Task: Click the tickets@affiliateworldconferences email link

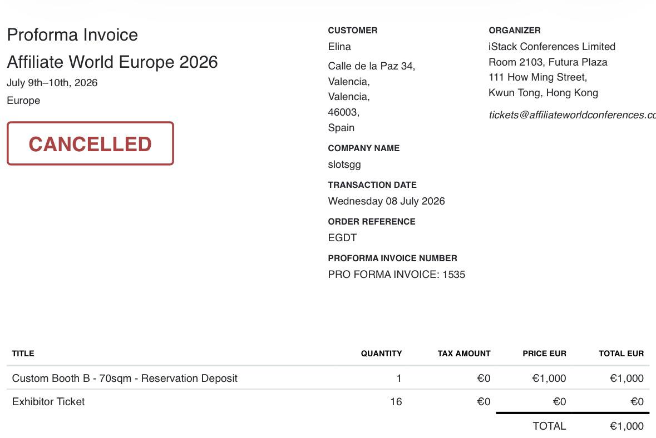Action: 572,115
